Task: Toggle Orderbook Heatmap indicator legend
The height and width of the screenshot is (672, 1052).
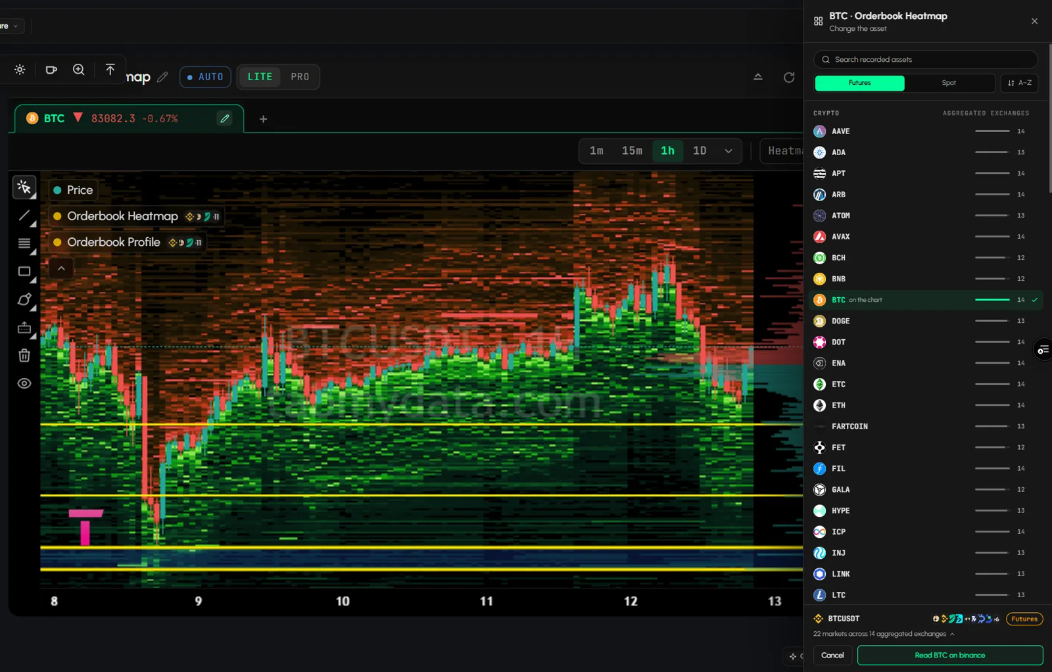Action: (x=136, y=216)
